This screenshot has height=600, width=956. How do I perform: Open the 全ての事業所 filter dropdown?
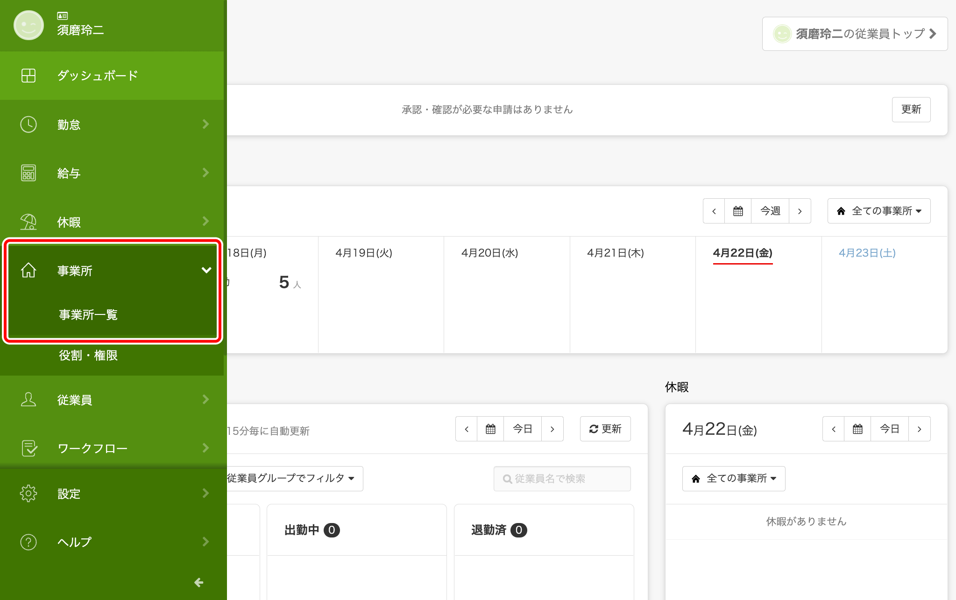point(878,210)
